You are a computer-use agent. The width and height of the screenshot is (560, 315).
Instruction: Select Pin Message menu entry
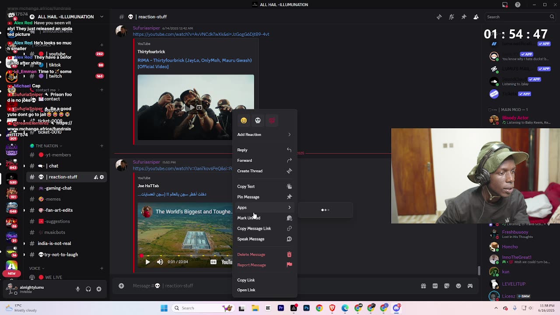pyautogui.click(x=264, y=197)
